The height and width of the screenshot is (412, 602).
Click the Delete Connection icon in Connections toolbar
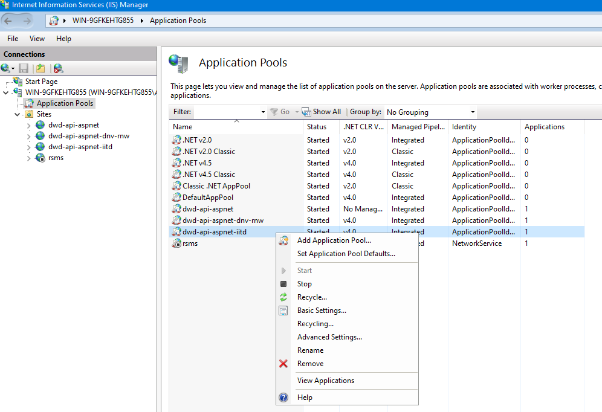pos(58,68)
